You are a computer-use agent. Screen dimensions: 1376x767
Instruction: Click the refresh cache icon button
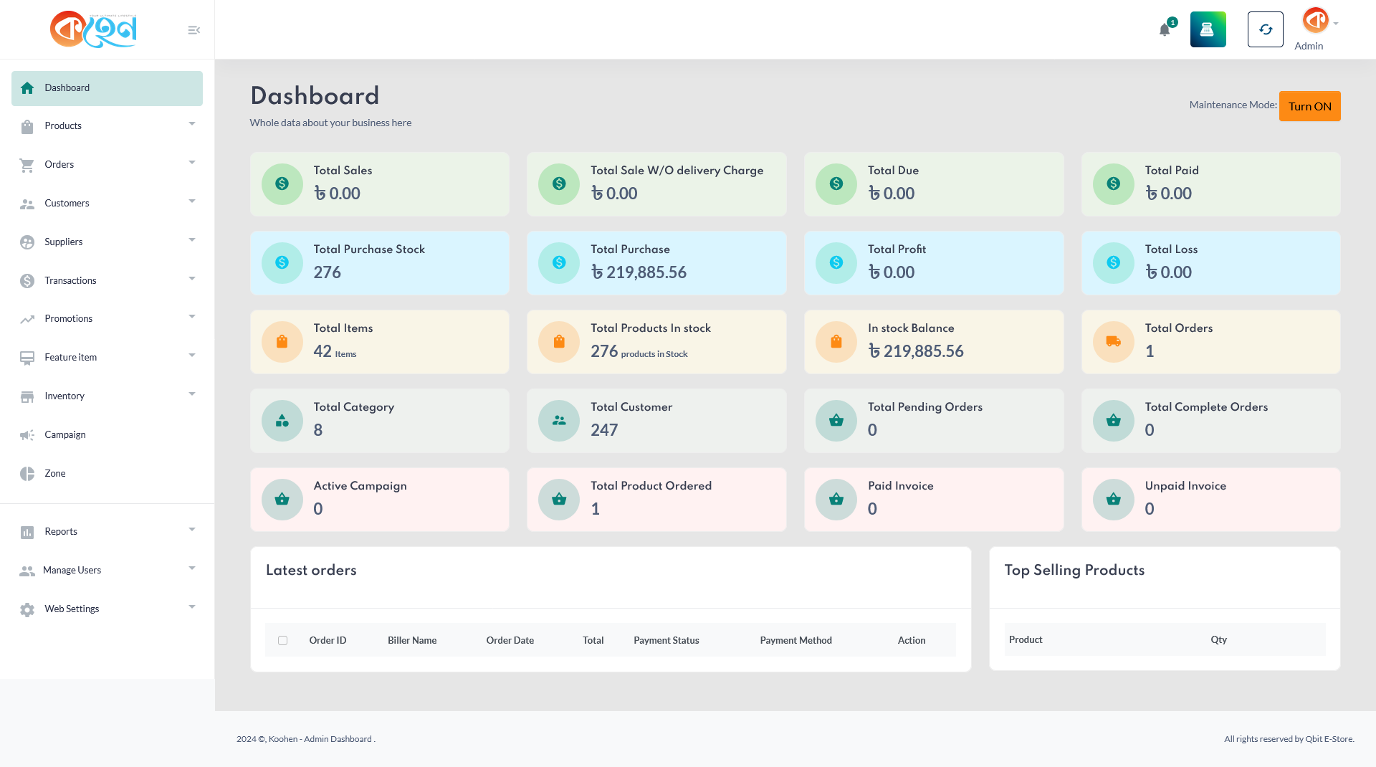[1265, 29]
